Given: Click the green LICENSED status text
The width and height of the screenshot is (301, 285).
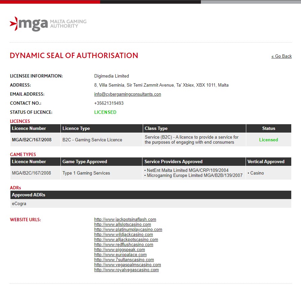Looking at the screenshot, I should (x=105, y=112).
